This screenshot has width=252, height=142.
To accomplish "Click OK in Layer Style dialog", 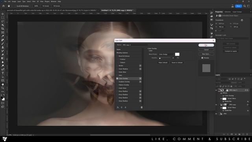I will coord(206,45).
